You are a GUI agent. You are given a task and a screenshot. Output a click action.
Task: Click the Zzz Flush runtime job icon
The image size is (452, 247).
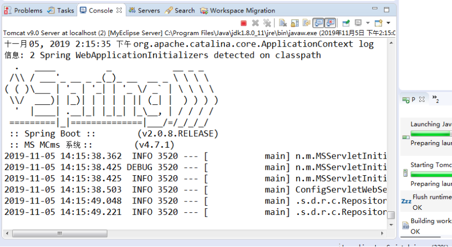(x=406, y=202)
